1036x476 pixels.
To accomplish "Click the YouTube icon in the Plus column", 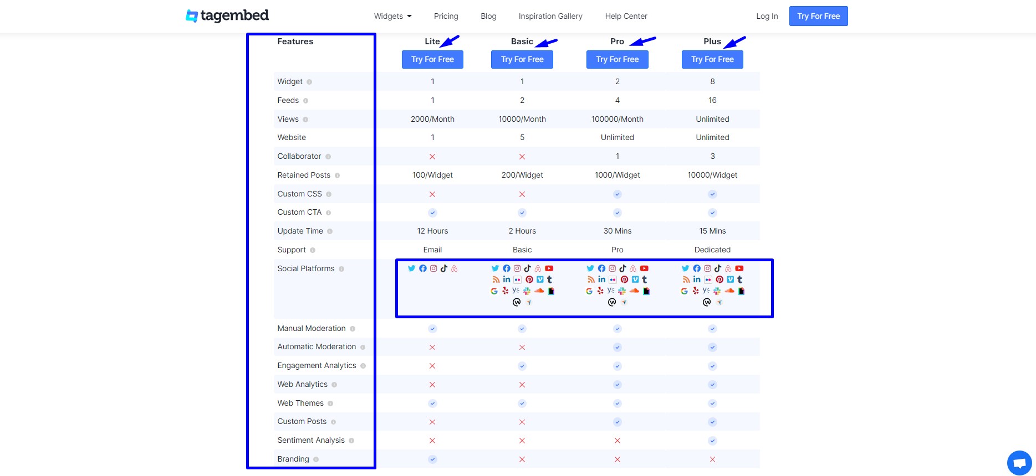I will (x=739, y=268).
